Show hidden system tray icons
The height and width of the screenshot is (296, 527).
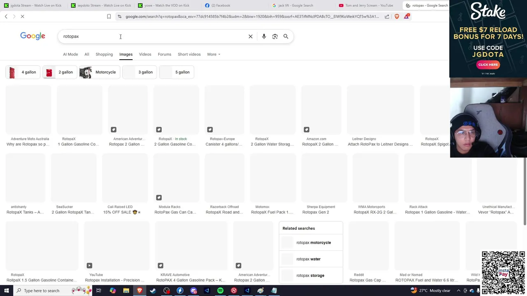[x=459, y=291]
